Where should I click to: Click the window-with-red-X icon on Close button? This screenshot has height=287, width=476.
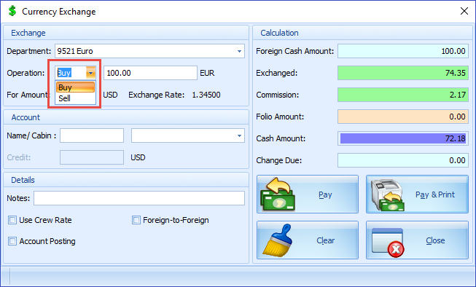[388, 242]
